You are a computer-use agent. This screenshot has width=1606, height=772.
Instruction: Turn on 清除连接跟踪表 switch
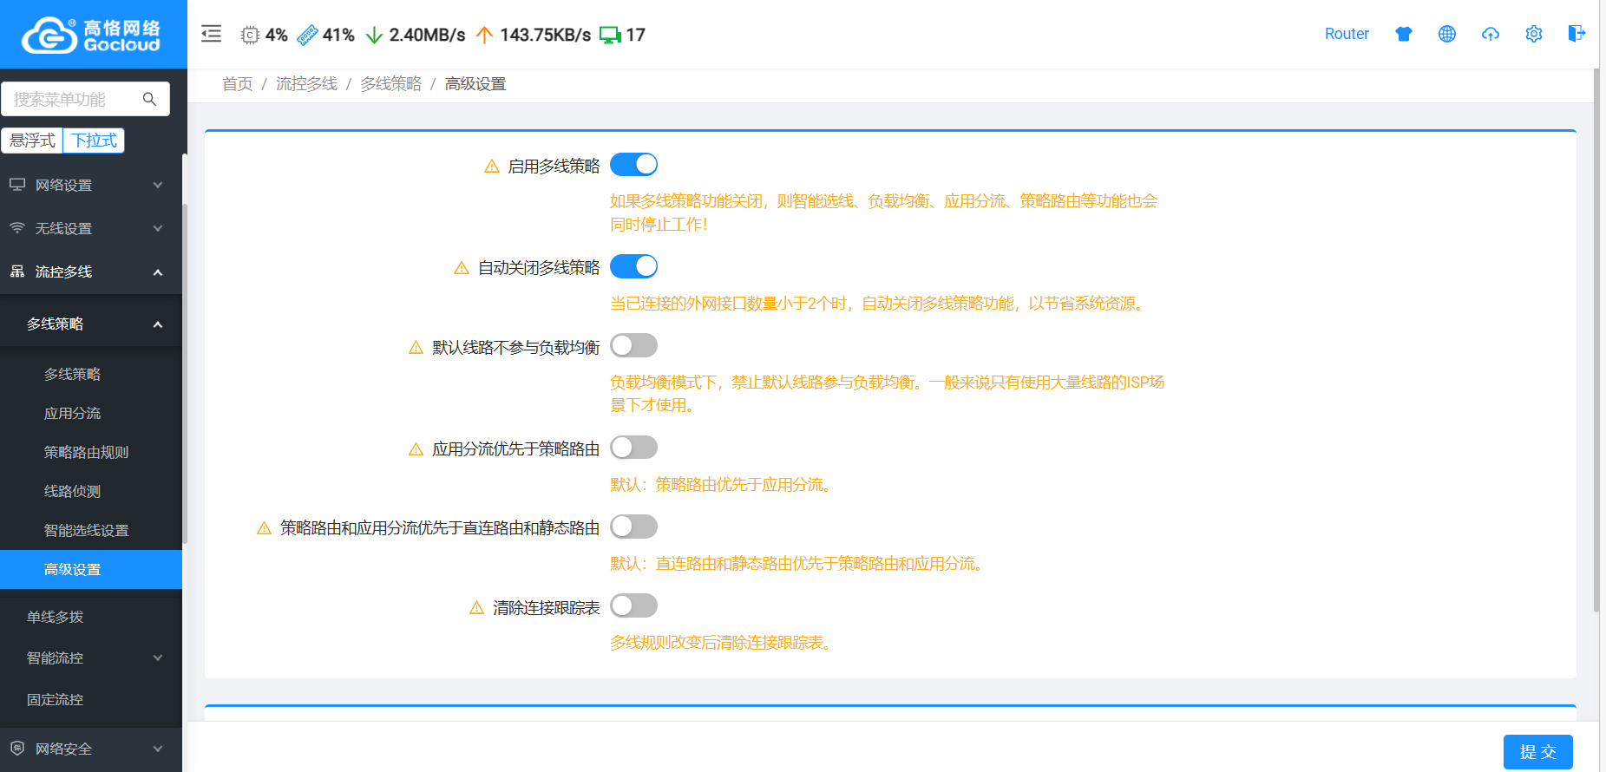point(633,605)
